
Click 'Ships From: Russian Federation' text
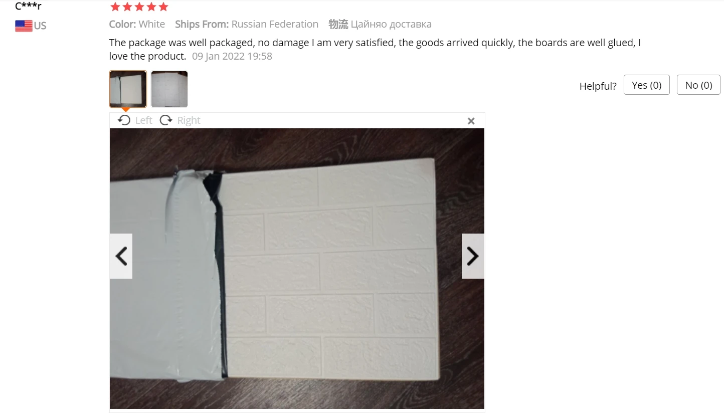(x=247, y=24)
